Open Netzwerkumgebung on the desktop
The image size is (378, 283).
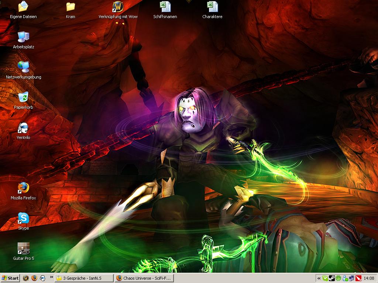click(x=23, y=67)
